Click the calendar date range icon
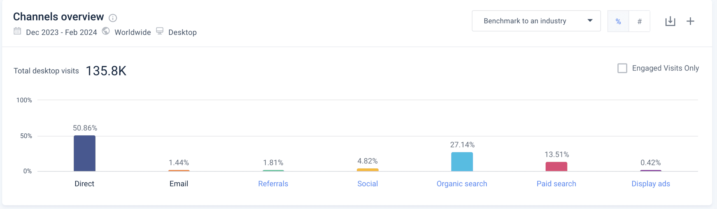This screenshot has height=209, width=717. coord(17,31)
